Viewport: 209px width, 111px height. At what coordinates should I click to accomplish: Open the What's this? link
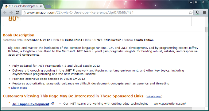pyautogui.click(x=154, y=97)
